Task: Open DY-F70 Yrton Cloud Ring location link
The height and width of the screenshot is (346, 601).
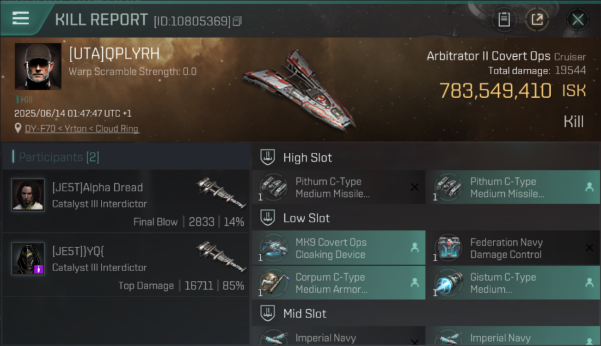Action: (x=82, y=129)
